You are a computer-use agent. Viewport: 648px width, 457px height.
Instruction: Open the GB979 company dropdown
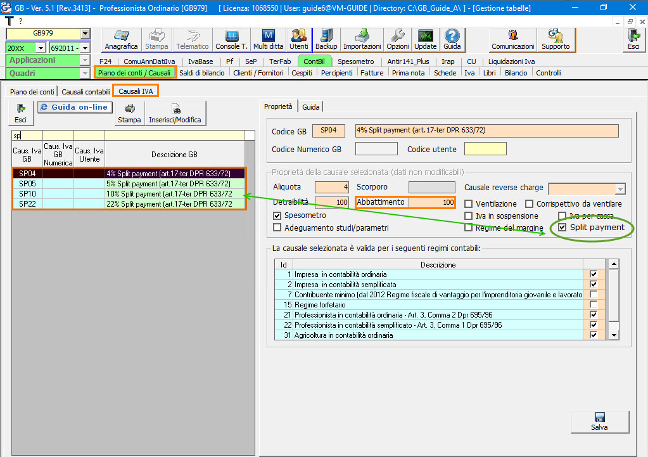(86, 34)
